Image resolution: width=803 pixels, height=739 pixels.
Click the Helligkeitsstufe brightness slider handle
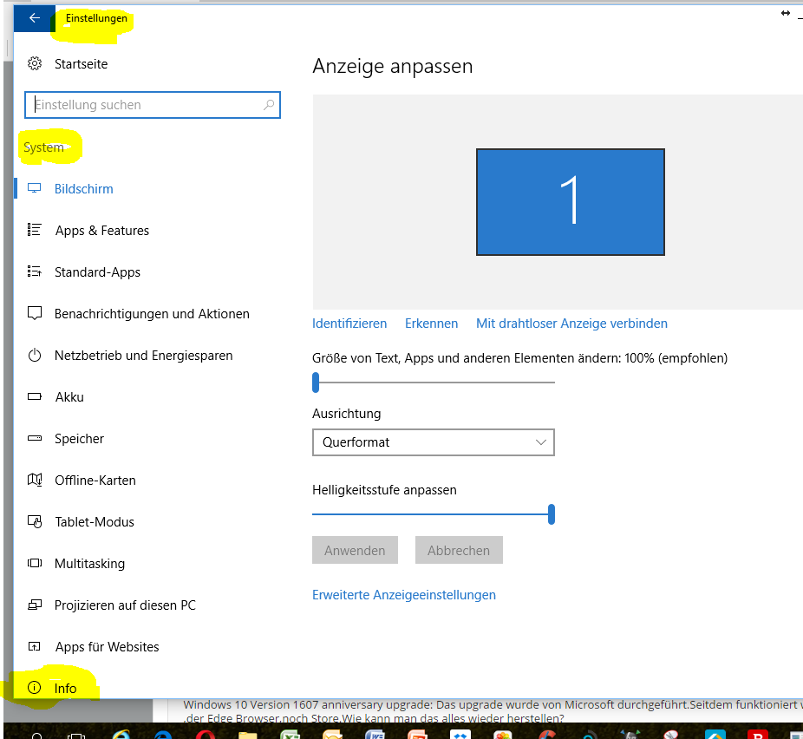552,514
